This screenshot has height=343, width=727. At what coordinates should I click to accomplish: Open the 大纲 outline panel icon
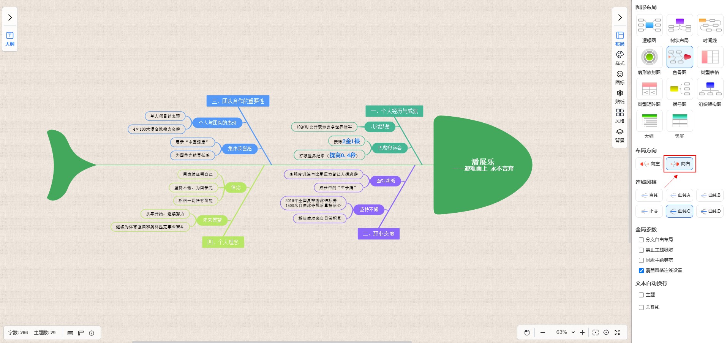10,39
